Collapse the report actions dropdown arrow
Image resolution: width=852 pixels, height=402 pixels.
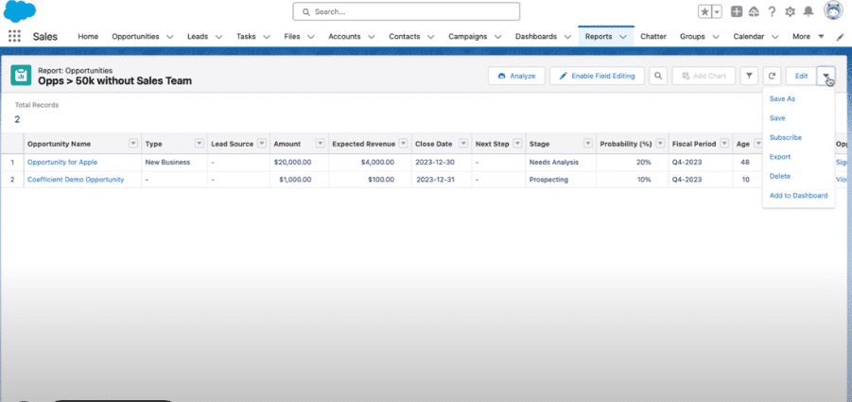tap(826, 76)
